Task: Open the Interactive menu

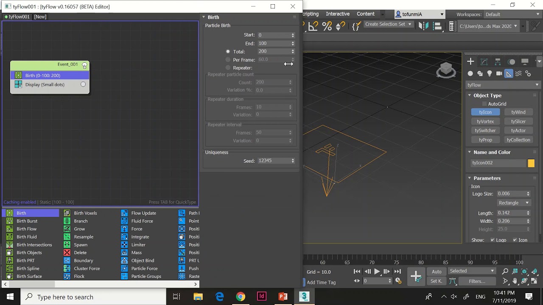Action: click(x=338, y=14)
